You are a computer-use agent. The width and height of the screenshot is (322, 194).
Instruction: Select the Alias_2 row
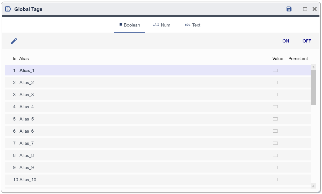[x=128, y=82]
